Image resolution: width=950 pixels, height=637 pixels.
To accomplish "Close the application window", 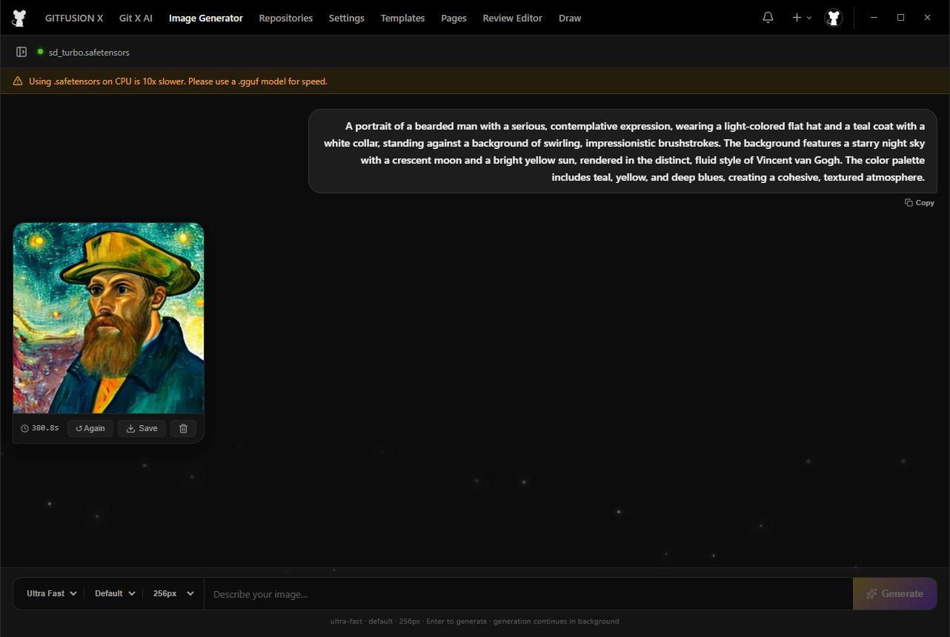I will point(927,18).
